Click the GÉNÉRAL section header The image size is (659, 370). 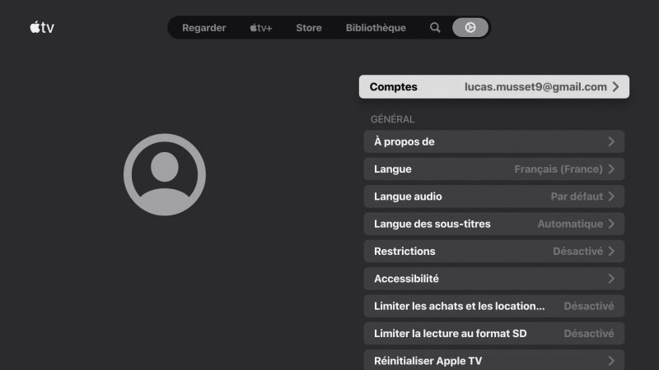coord(392,119)
